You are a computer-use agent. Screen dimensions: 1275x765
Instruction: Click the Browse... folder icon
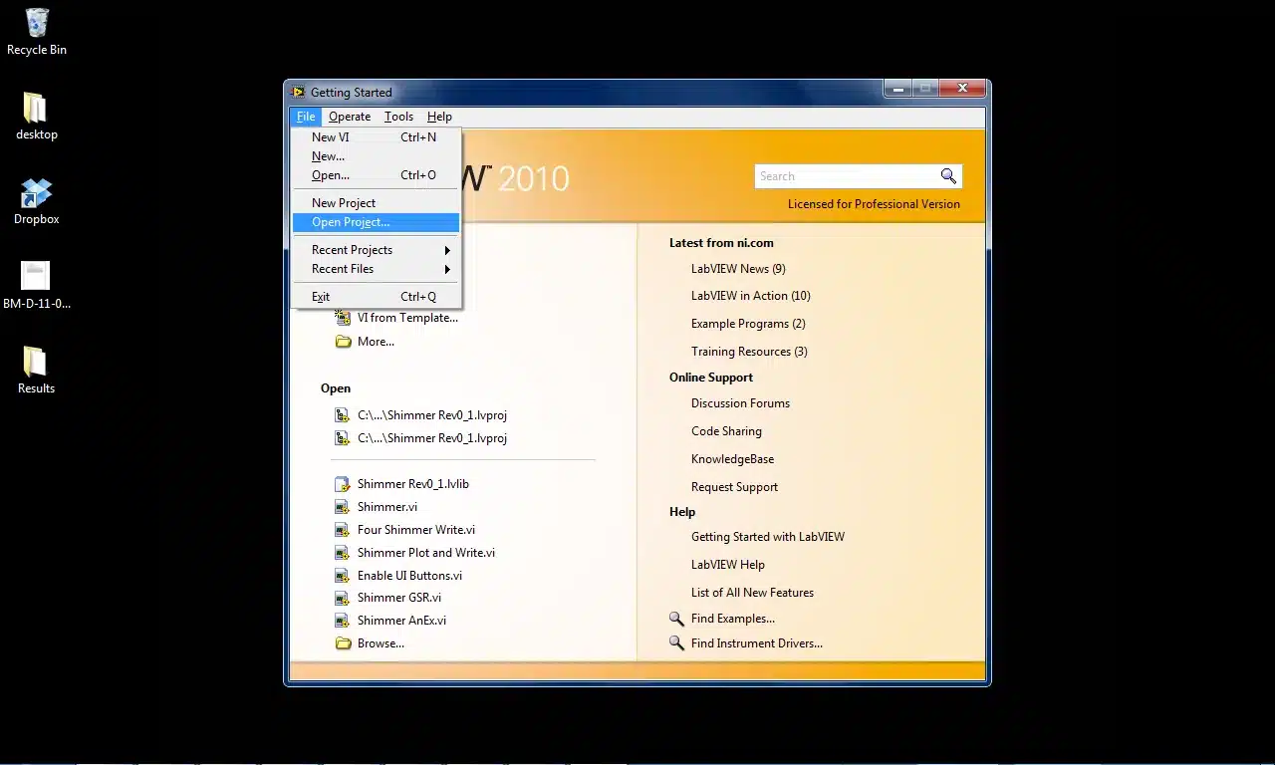pos(343,643)
